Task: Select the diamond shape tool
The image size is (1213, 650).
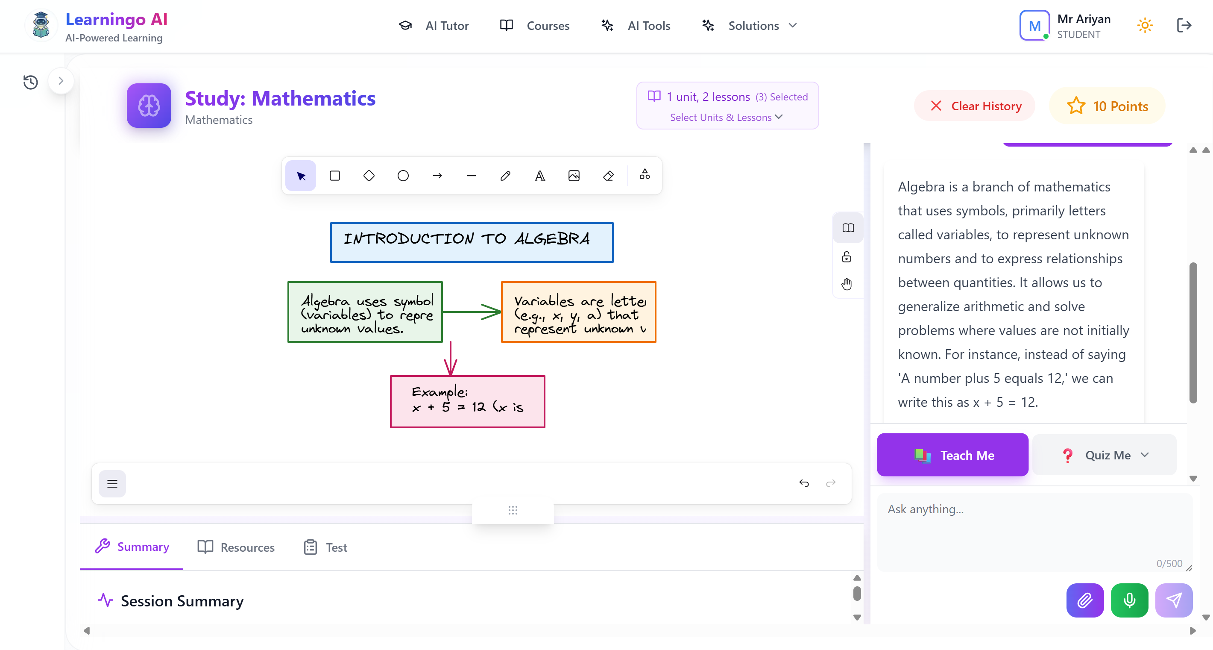Action: [369, 176]
